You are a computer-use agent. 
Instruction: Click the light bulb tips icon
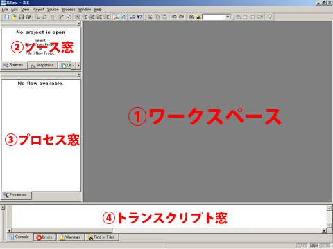270,17
